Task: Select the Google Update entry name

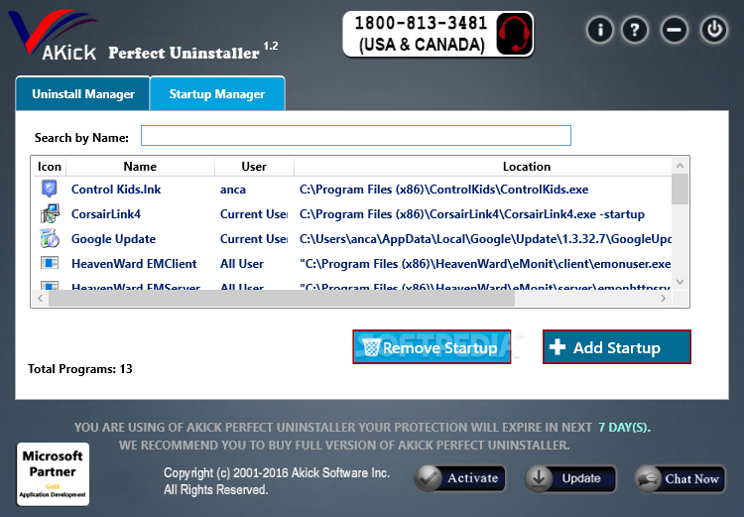Action: 113,239
